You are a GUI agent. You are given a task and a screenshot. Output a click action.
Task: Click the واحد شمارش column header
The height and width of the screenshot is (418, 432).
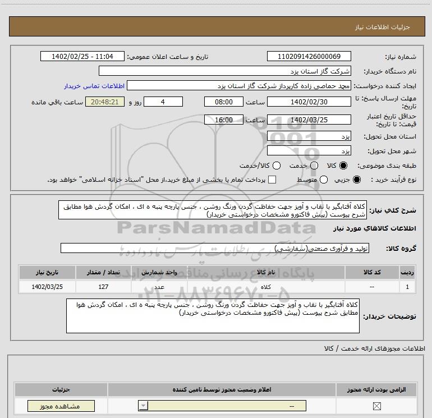pyautogui.click(x=159, y=272)
